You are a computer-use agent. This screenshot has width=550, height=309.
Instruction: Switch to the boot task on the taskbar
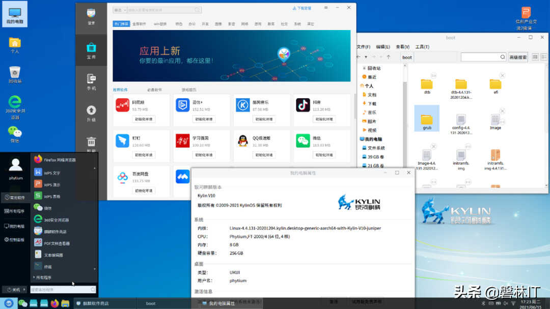[x=164, y=303]
